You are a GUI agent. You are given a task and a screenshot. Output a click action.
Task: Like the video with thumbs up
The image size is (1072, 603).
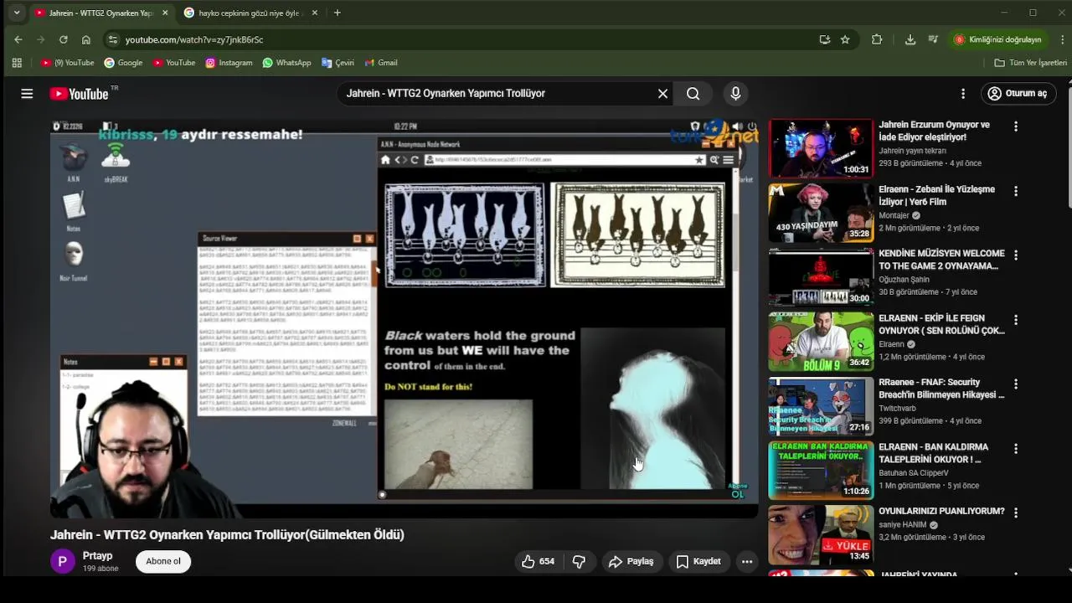coord(538,561)
